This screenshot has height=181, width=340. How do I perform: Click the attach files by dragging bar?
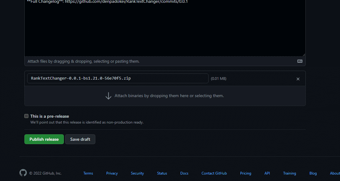[165, 61]
